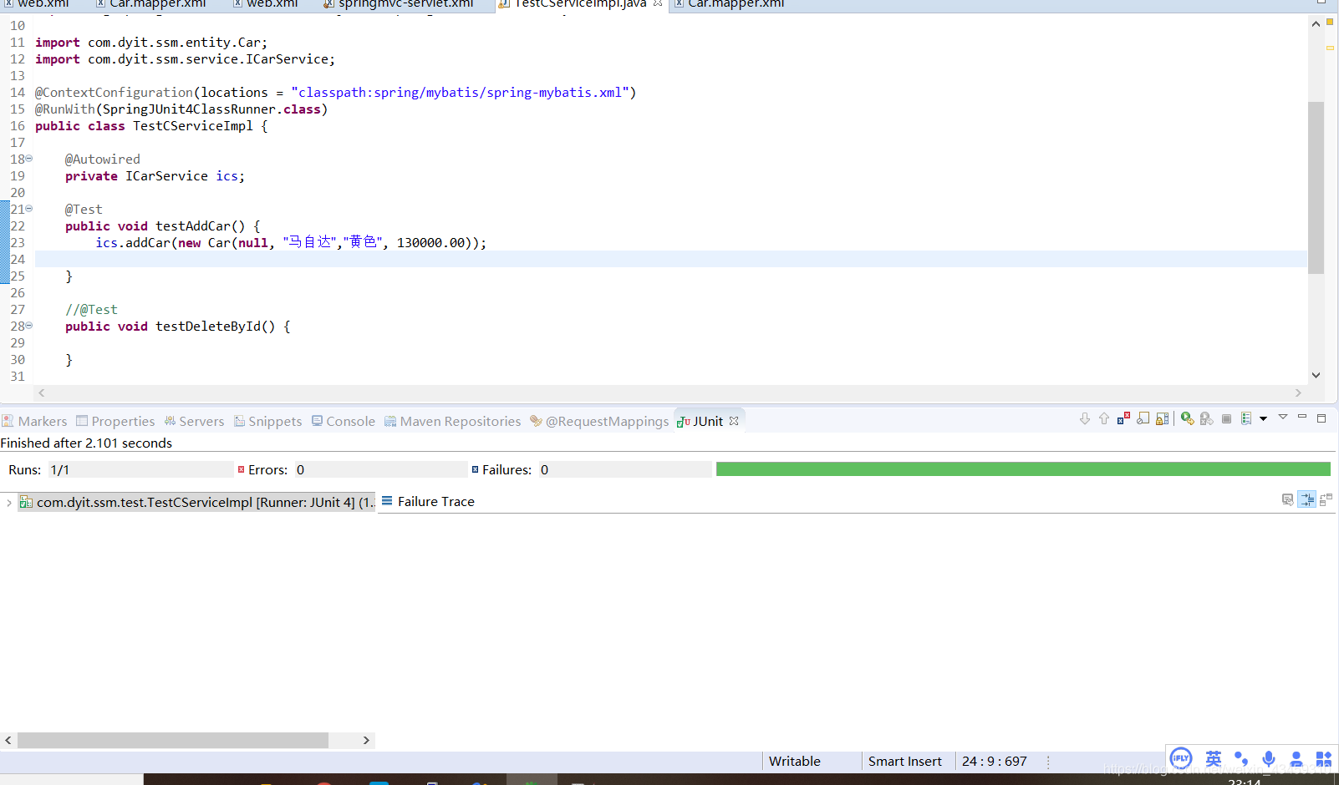
Task: Click line 24 in editor
Action: point(670,259)
